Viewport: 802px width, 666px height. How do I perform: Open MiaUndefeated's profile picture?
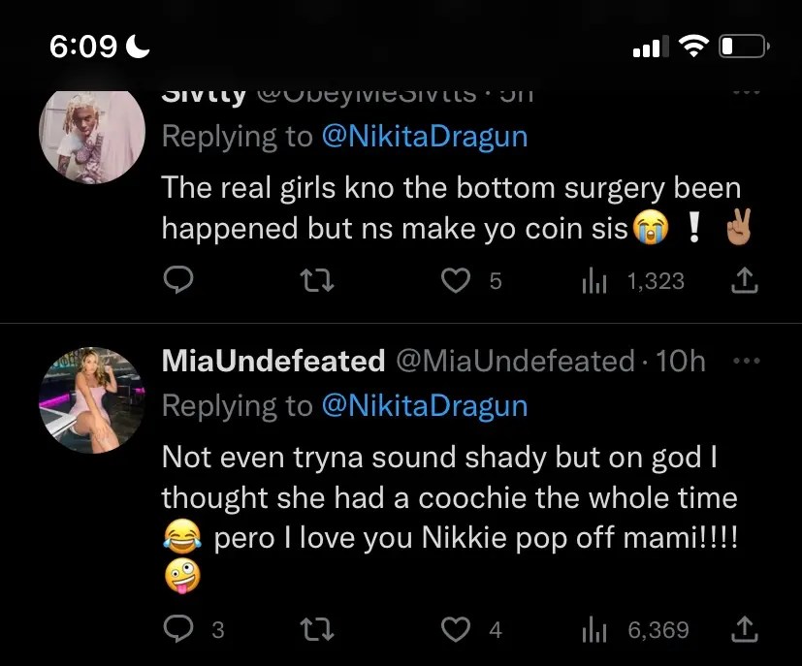pos(92,399)
